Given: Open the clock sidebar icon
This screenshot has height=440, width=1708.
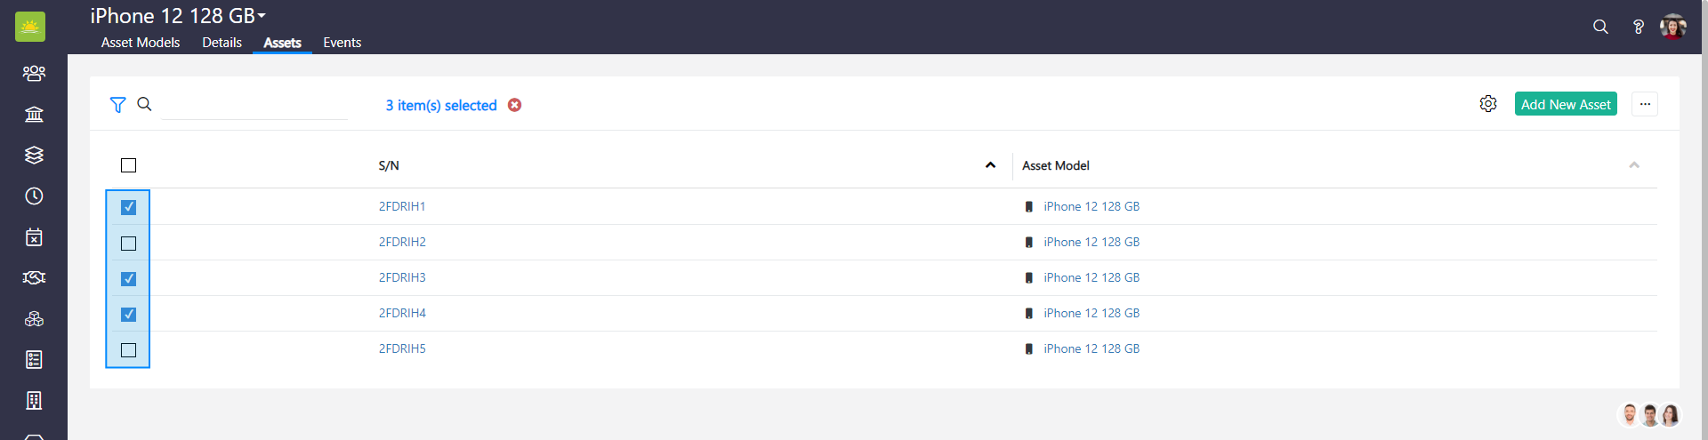Looking at the screenshot, I should pos(34,196).
